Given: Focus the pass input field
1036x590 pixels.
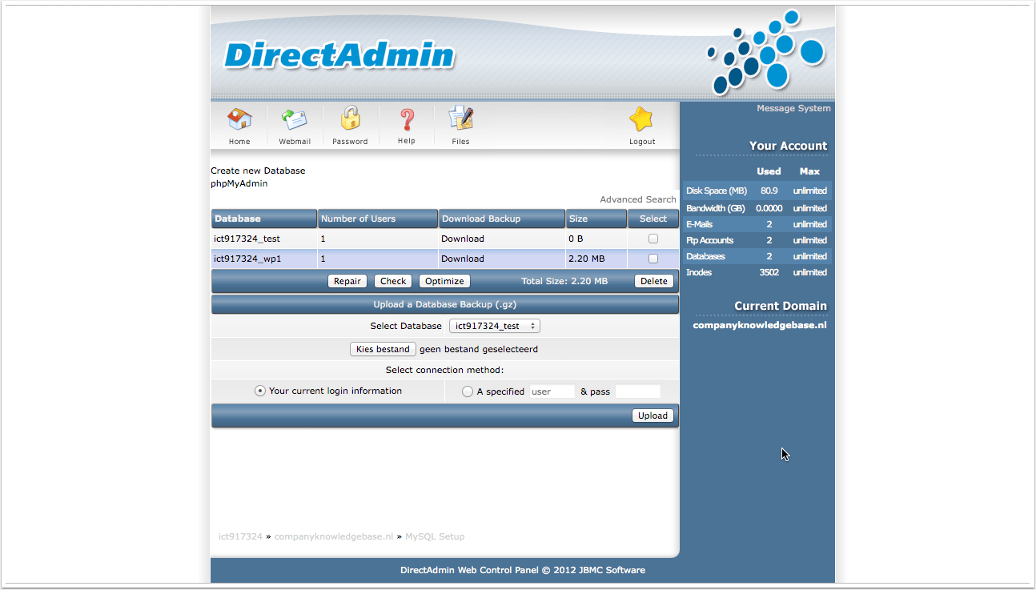Looking at the screenshot, I should (638, 391).
